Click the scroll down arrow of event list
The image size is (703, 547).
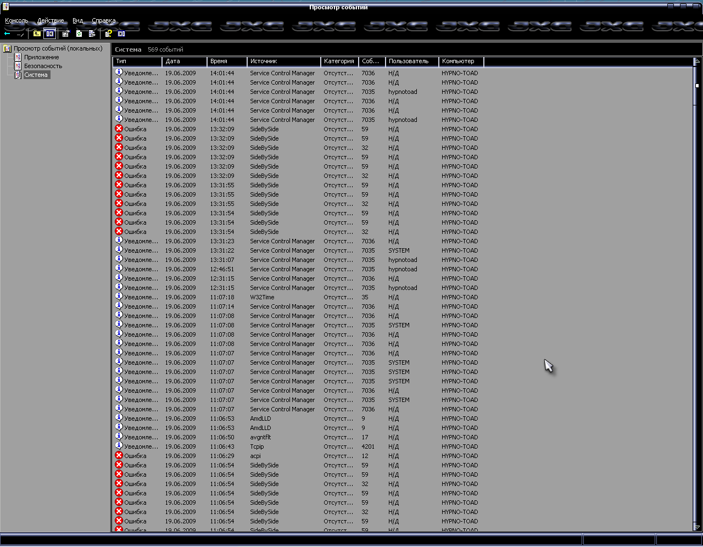(x=697, y=527)
